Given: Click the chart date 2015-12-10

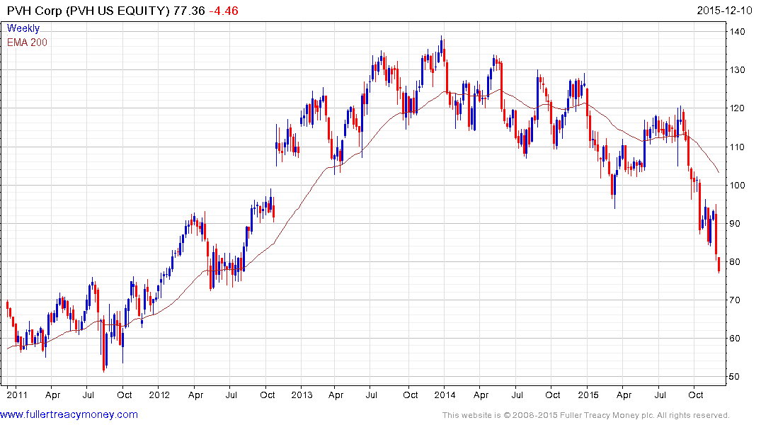Looking at the screenshot, I should [x=724, y=10].
